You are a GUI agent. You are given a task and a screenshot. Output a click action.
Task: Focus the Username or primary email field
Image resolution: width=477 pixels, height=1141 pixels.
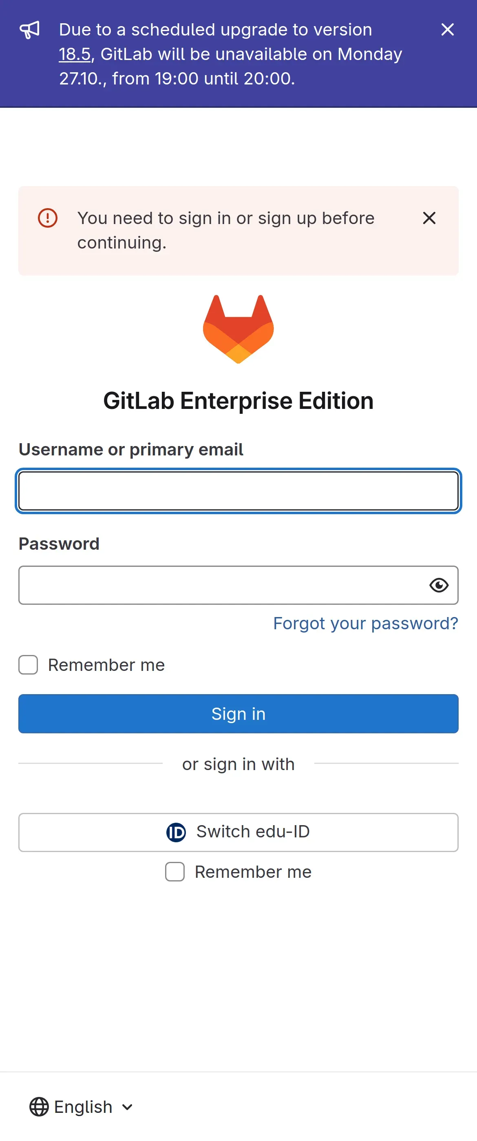(238, 491)
